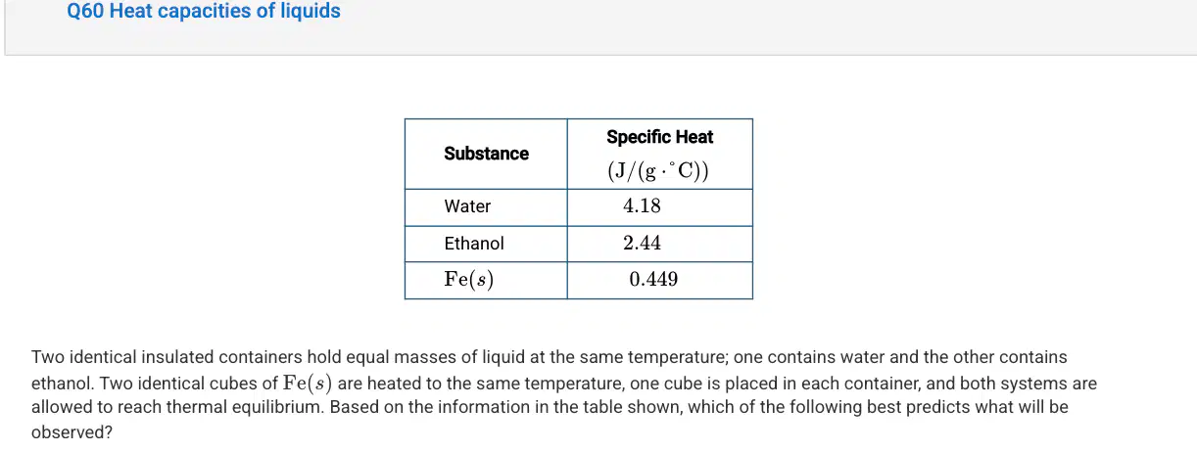The width and height of the screenshot is (1197, 452).
Task: Click the Water row label
Action: (467, 206)
